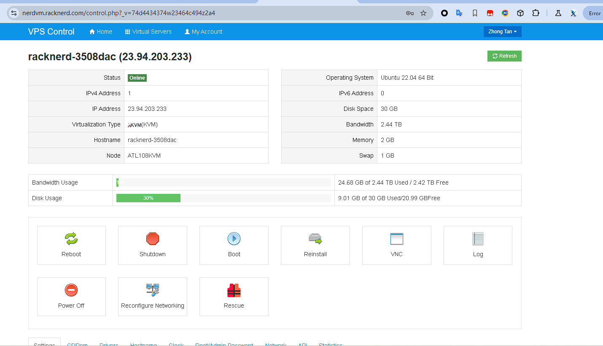Viewport: 603px width, 346px height.
Task: Click the cube extension icon
Action: [520, 13]
